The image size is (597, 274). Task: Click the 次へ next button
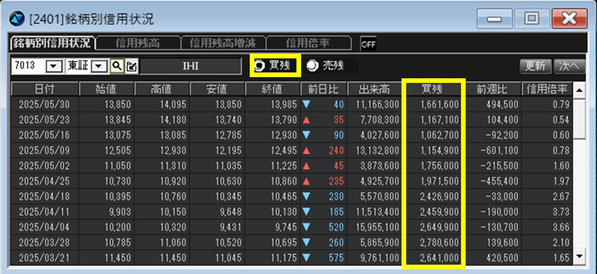click(570, 66)
